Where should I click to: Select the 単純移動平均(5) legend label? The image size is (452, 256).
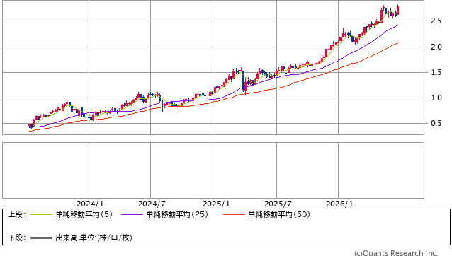[84, 214]
